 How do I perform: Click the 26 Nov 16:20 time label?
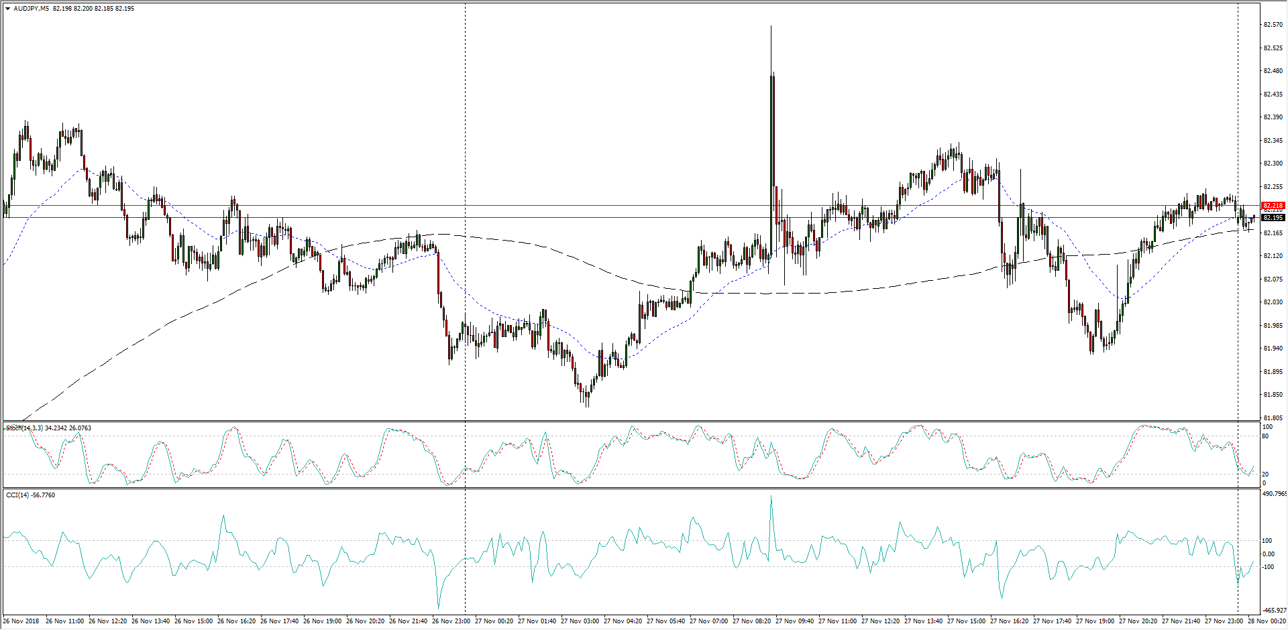tap(236, 621)
